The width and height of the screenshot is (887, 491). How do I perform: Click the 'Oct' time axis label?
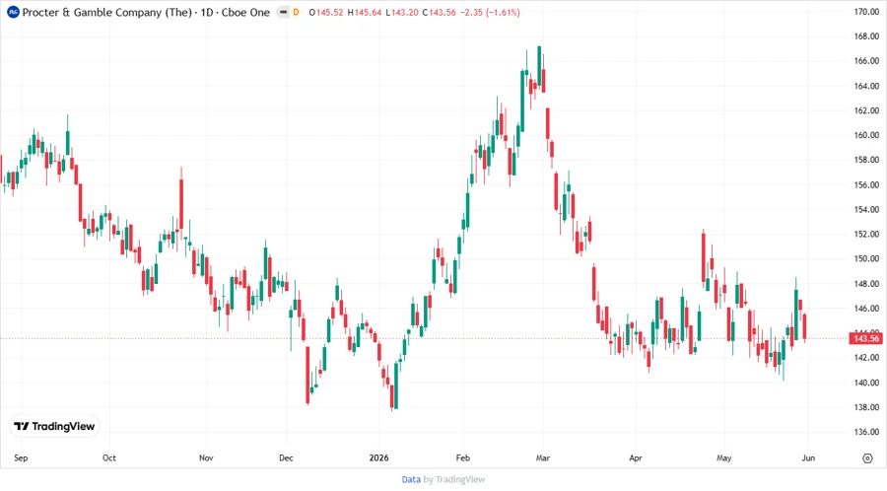109,457
